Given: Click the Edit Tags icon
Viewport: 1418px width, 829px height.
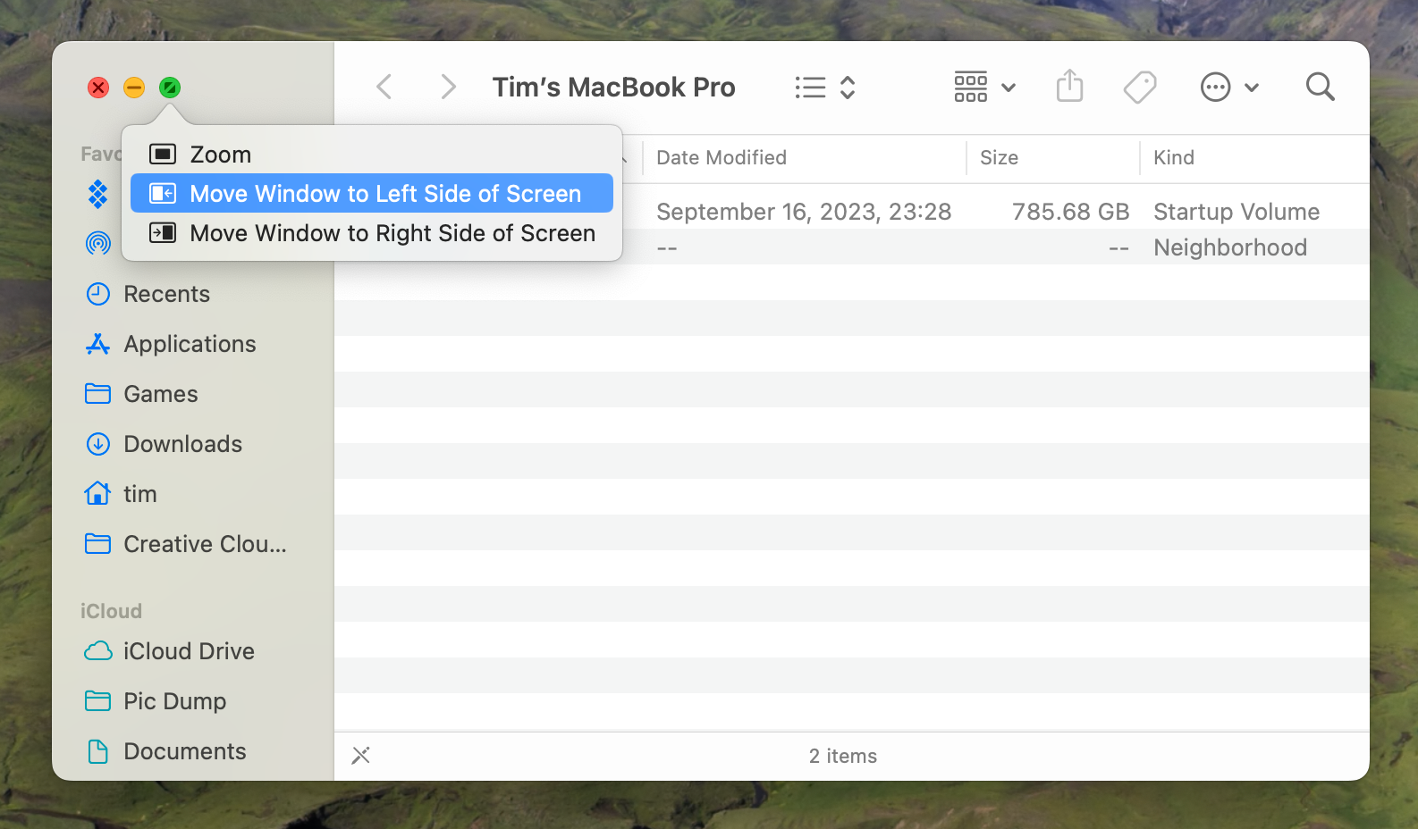Looking at the screenshot, I should (1140, 88).
